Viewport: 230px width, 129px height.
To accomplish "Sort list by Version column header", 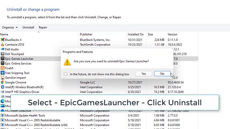I will (x=172, y=34).
